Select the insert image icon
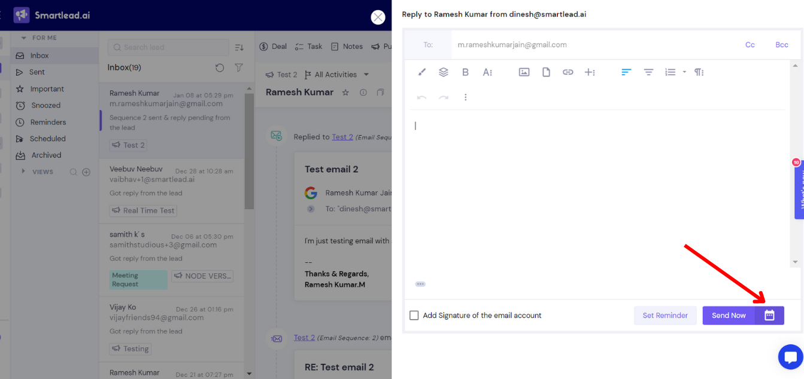 (524, 72)
